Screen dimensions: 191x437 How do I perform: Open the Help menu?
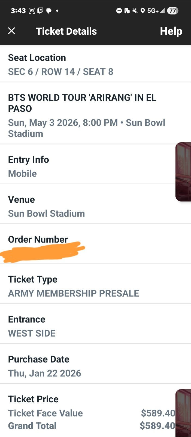pyautogui.click(x=171, y=31)
